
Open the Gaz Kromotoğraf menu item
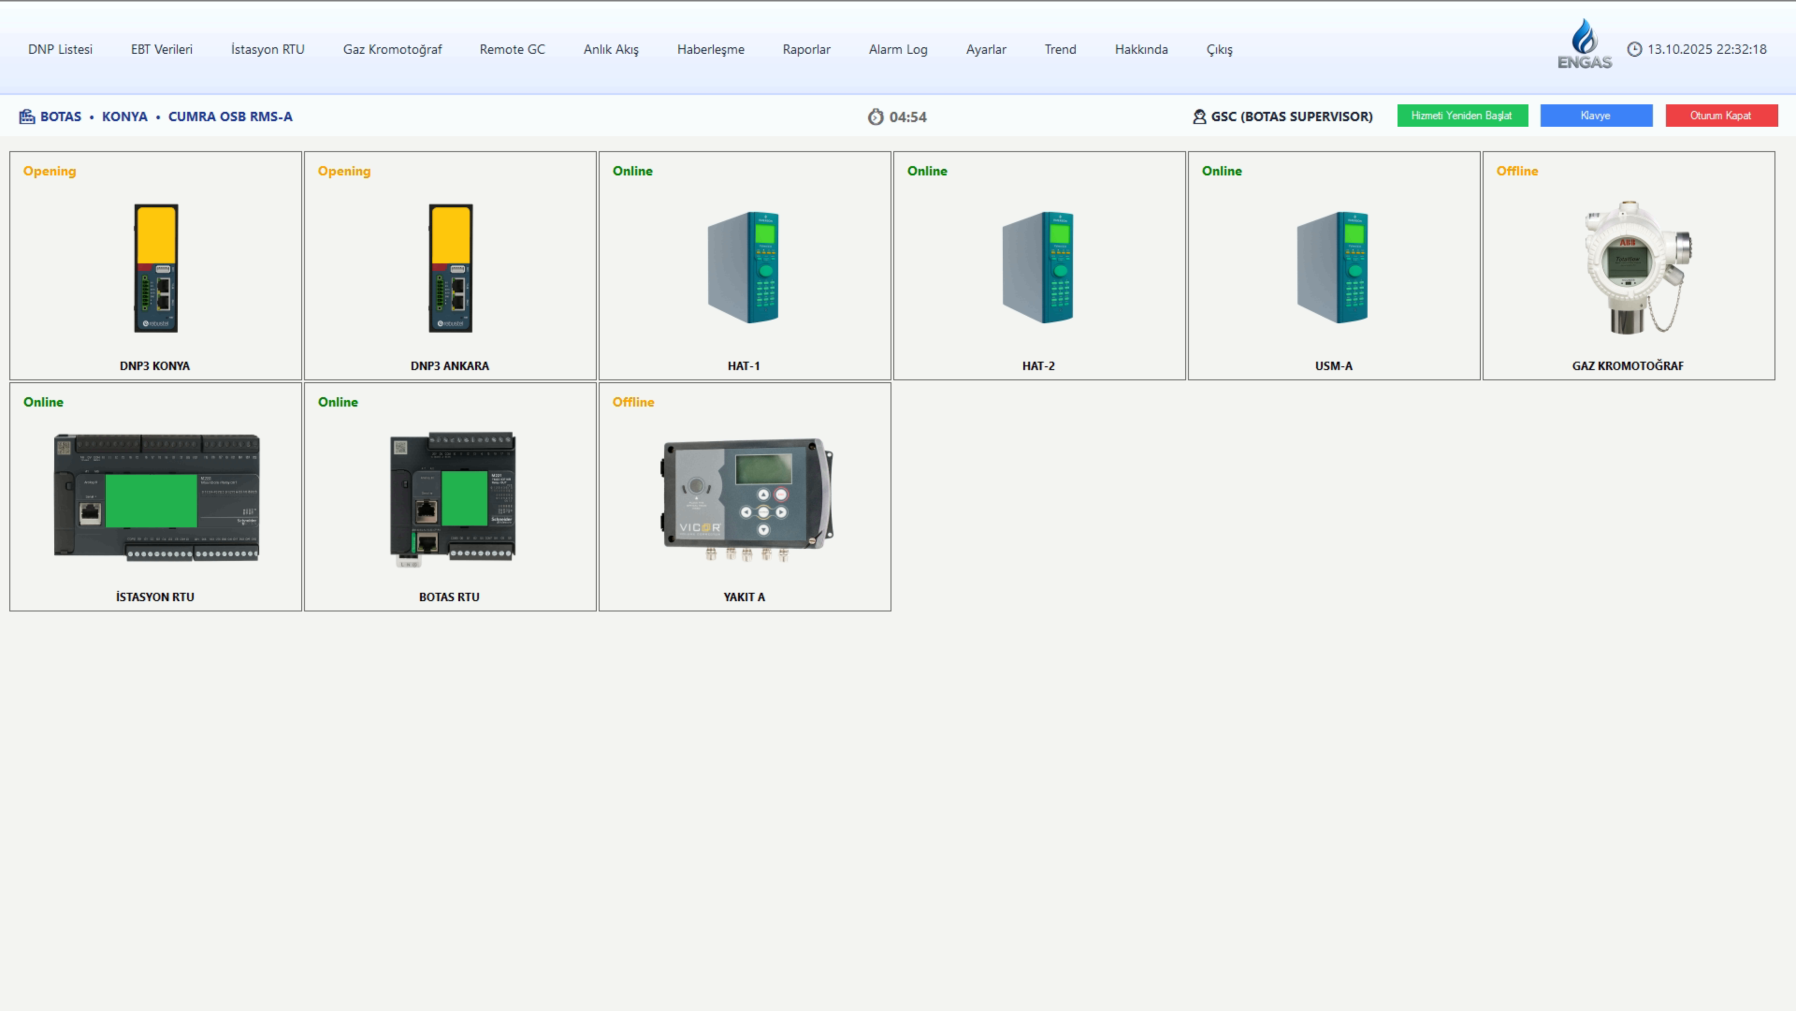tap(392, 50)
